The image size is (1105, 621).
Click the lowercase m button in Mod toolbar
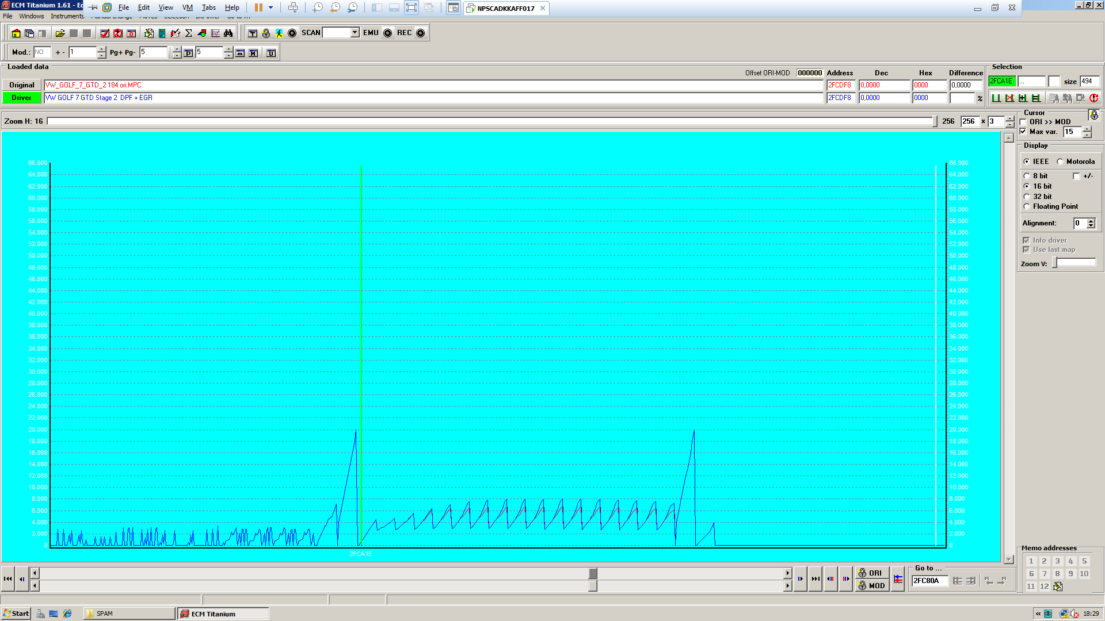point(240,53)
